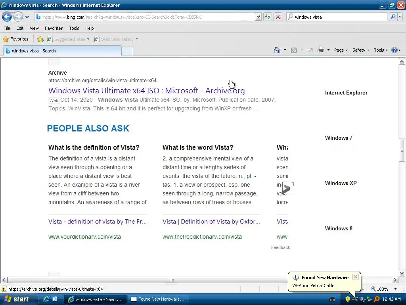This screenshot has width=406, height=305.
Task: Click the status bar warning shield icon
Action: (x=4, y=289)
